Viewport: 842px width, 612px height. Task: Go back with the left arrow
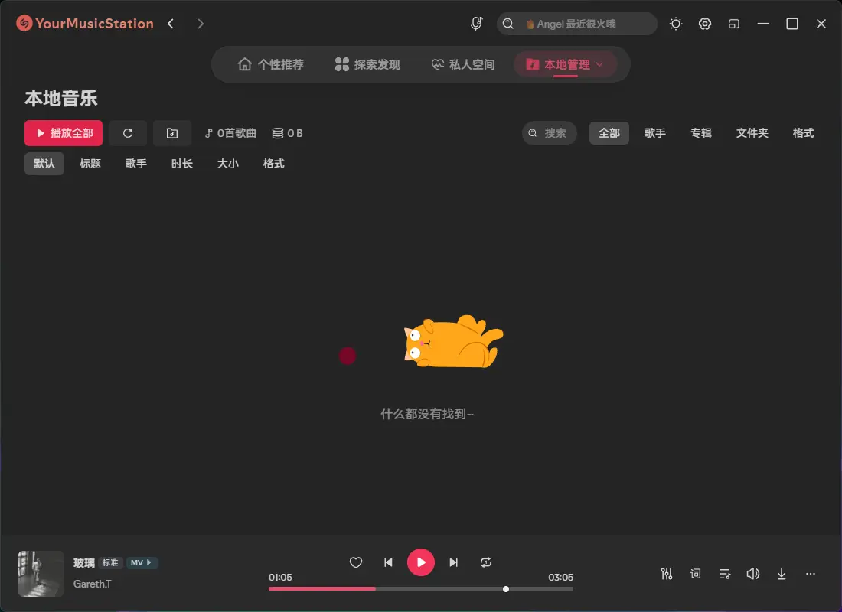[x=171, y=24]
